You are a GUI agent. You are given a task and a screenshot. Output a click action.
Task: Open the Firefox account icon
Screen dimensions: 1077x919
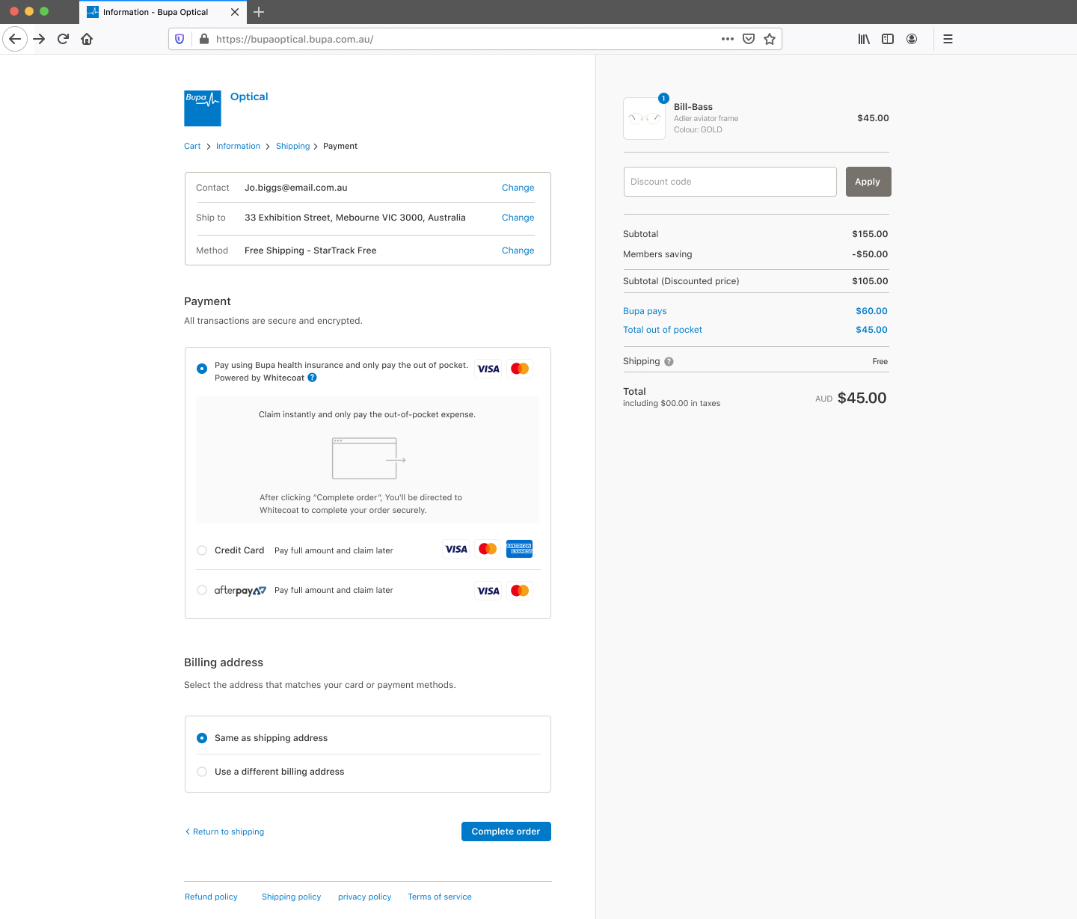912,39
